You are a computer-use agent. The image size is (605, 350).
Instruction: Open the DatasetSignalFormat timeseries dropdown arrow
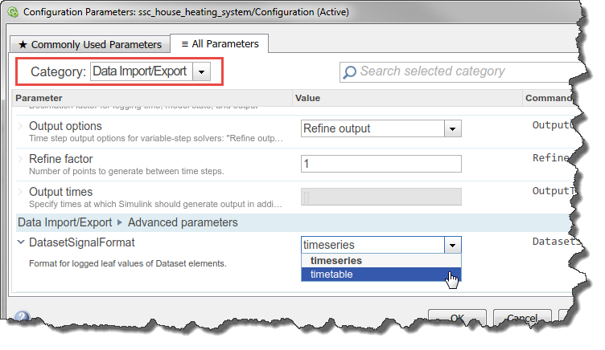pyautogui.click(x=453, y=245)
